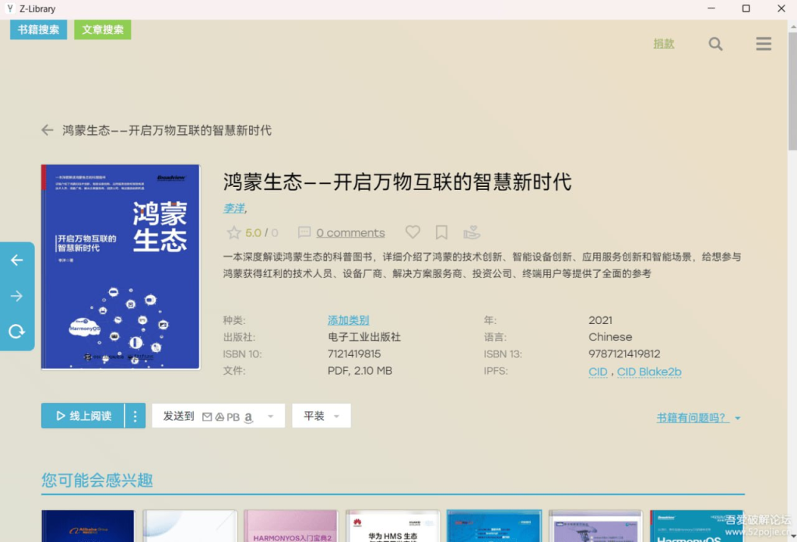This screenshot has width=797, height=542.
Task: Open the HARMONYOS入门宝典2 recommended book thumbnail
Action: [291, 526]
